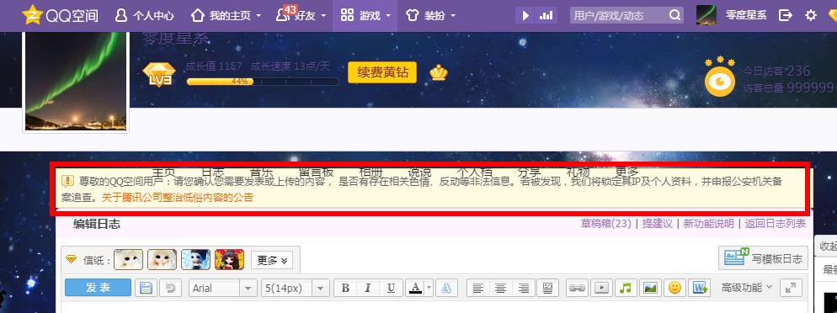
Task: Expand the 我的主页 dropdown arrow
Action: click(x=259, y=16)
